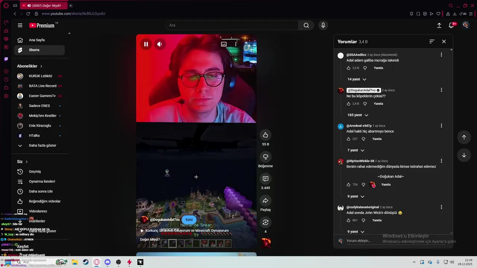Dislike the Short via Beğenme button
Screen dimensions: 477x268
tap(265, 157)
